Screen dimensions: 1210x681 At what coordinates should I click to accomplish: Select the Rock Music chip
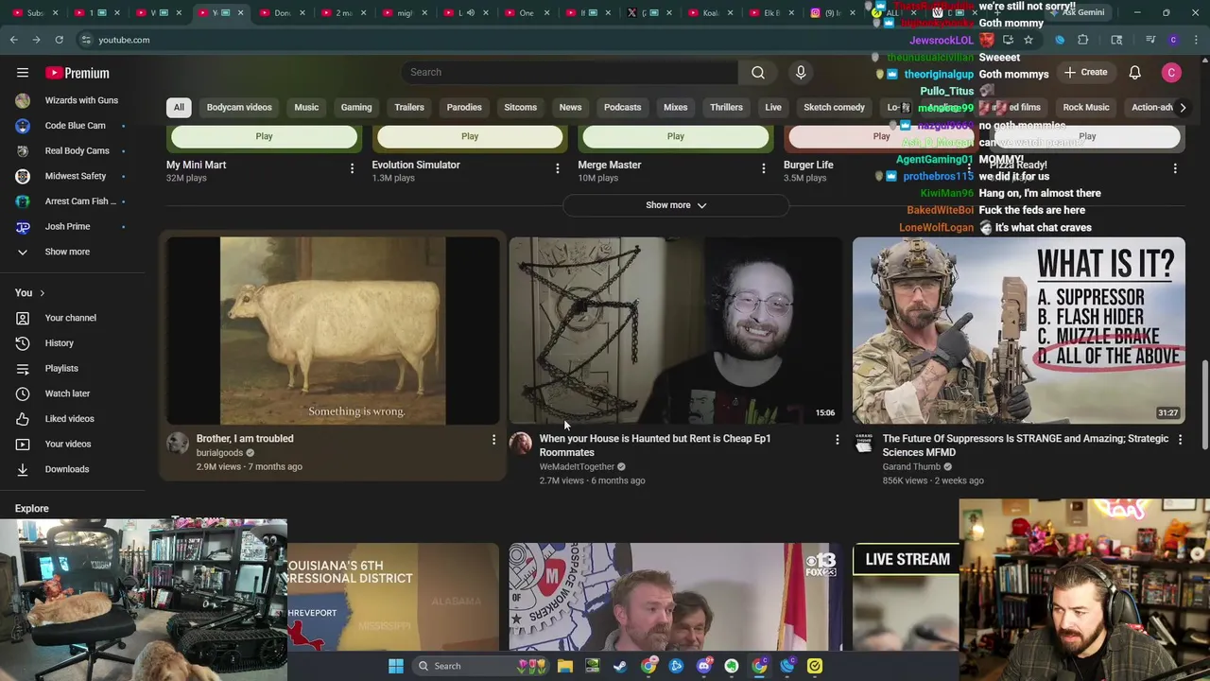(x=1086, y=107)
